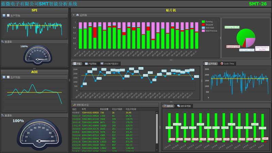
Task: Switch to the 产能明细 tab
Action: pos(91,64)
